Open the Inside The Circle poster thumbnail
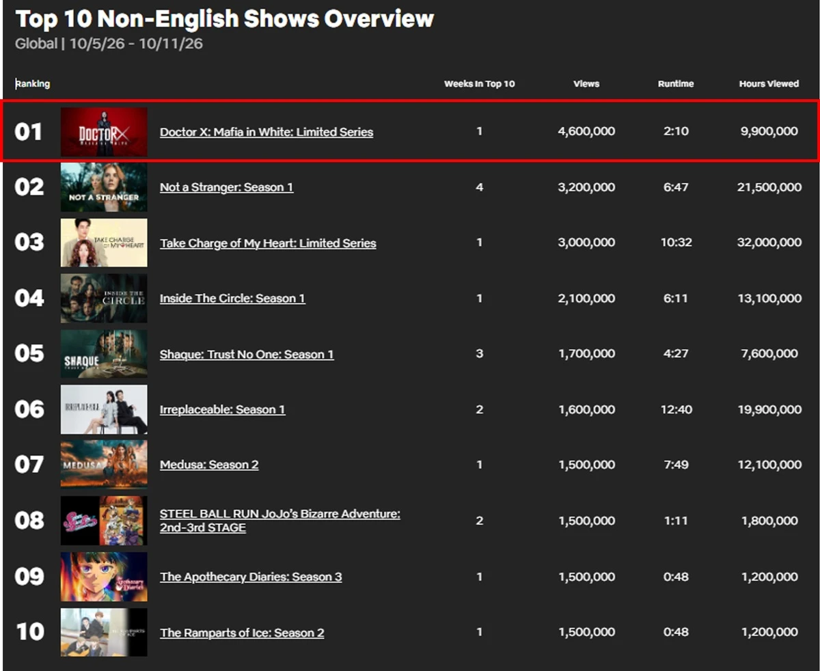Image resolution: width=820 pixels, height=671 pixels. point(104,299)
